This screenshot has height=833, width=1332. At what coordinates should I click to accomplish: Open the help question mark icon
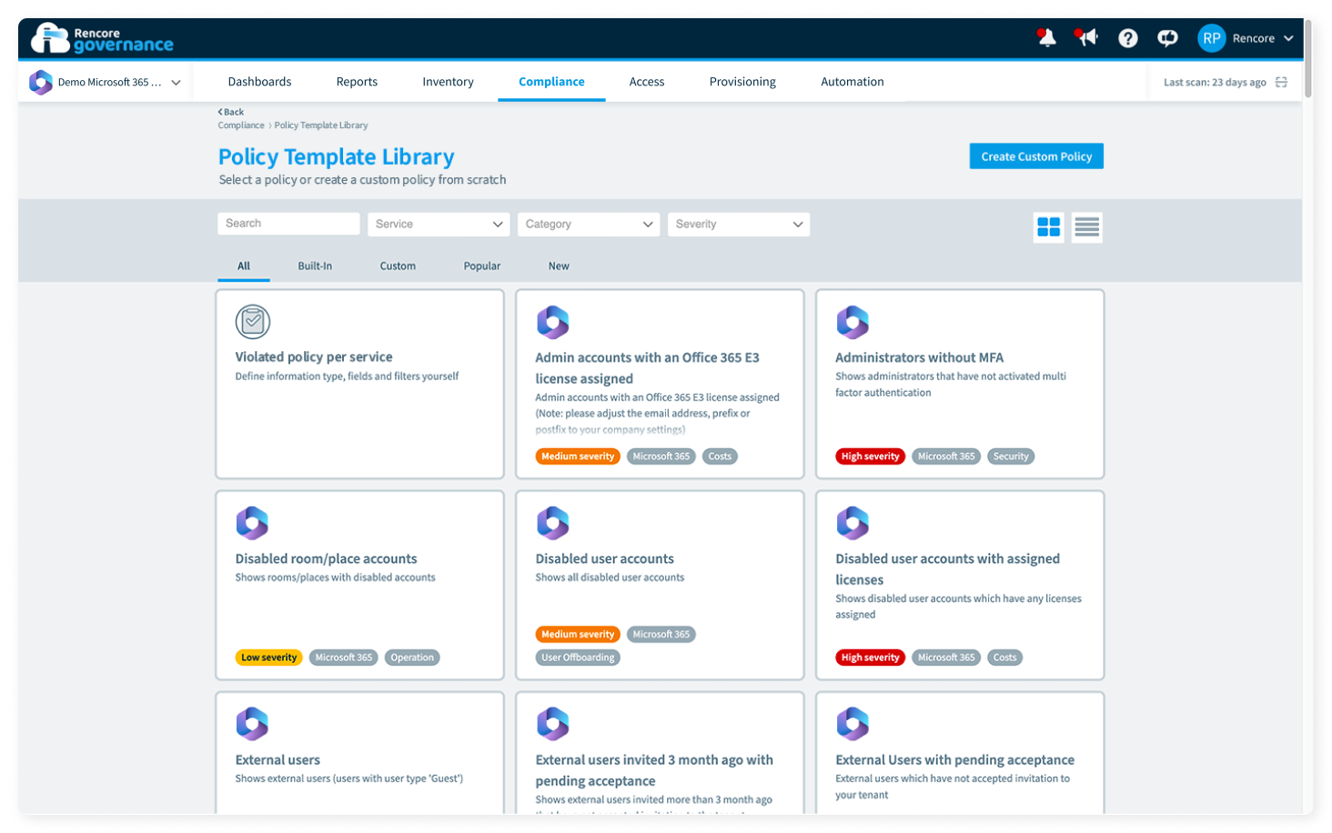pos(1127,38)
